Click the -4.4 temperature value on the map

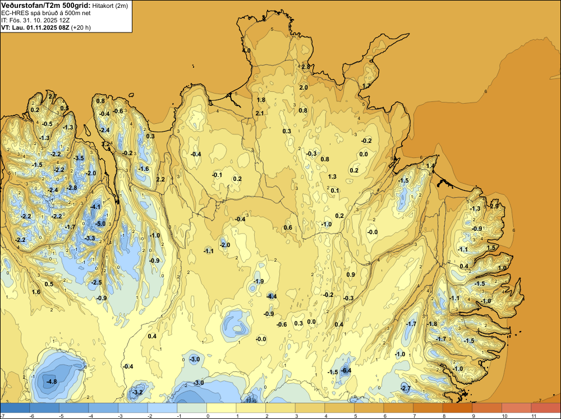tap(272, 296)
